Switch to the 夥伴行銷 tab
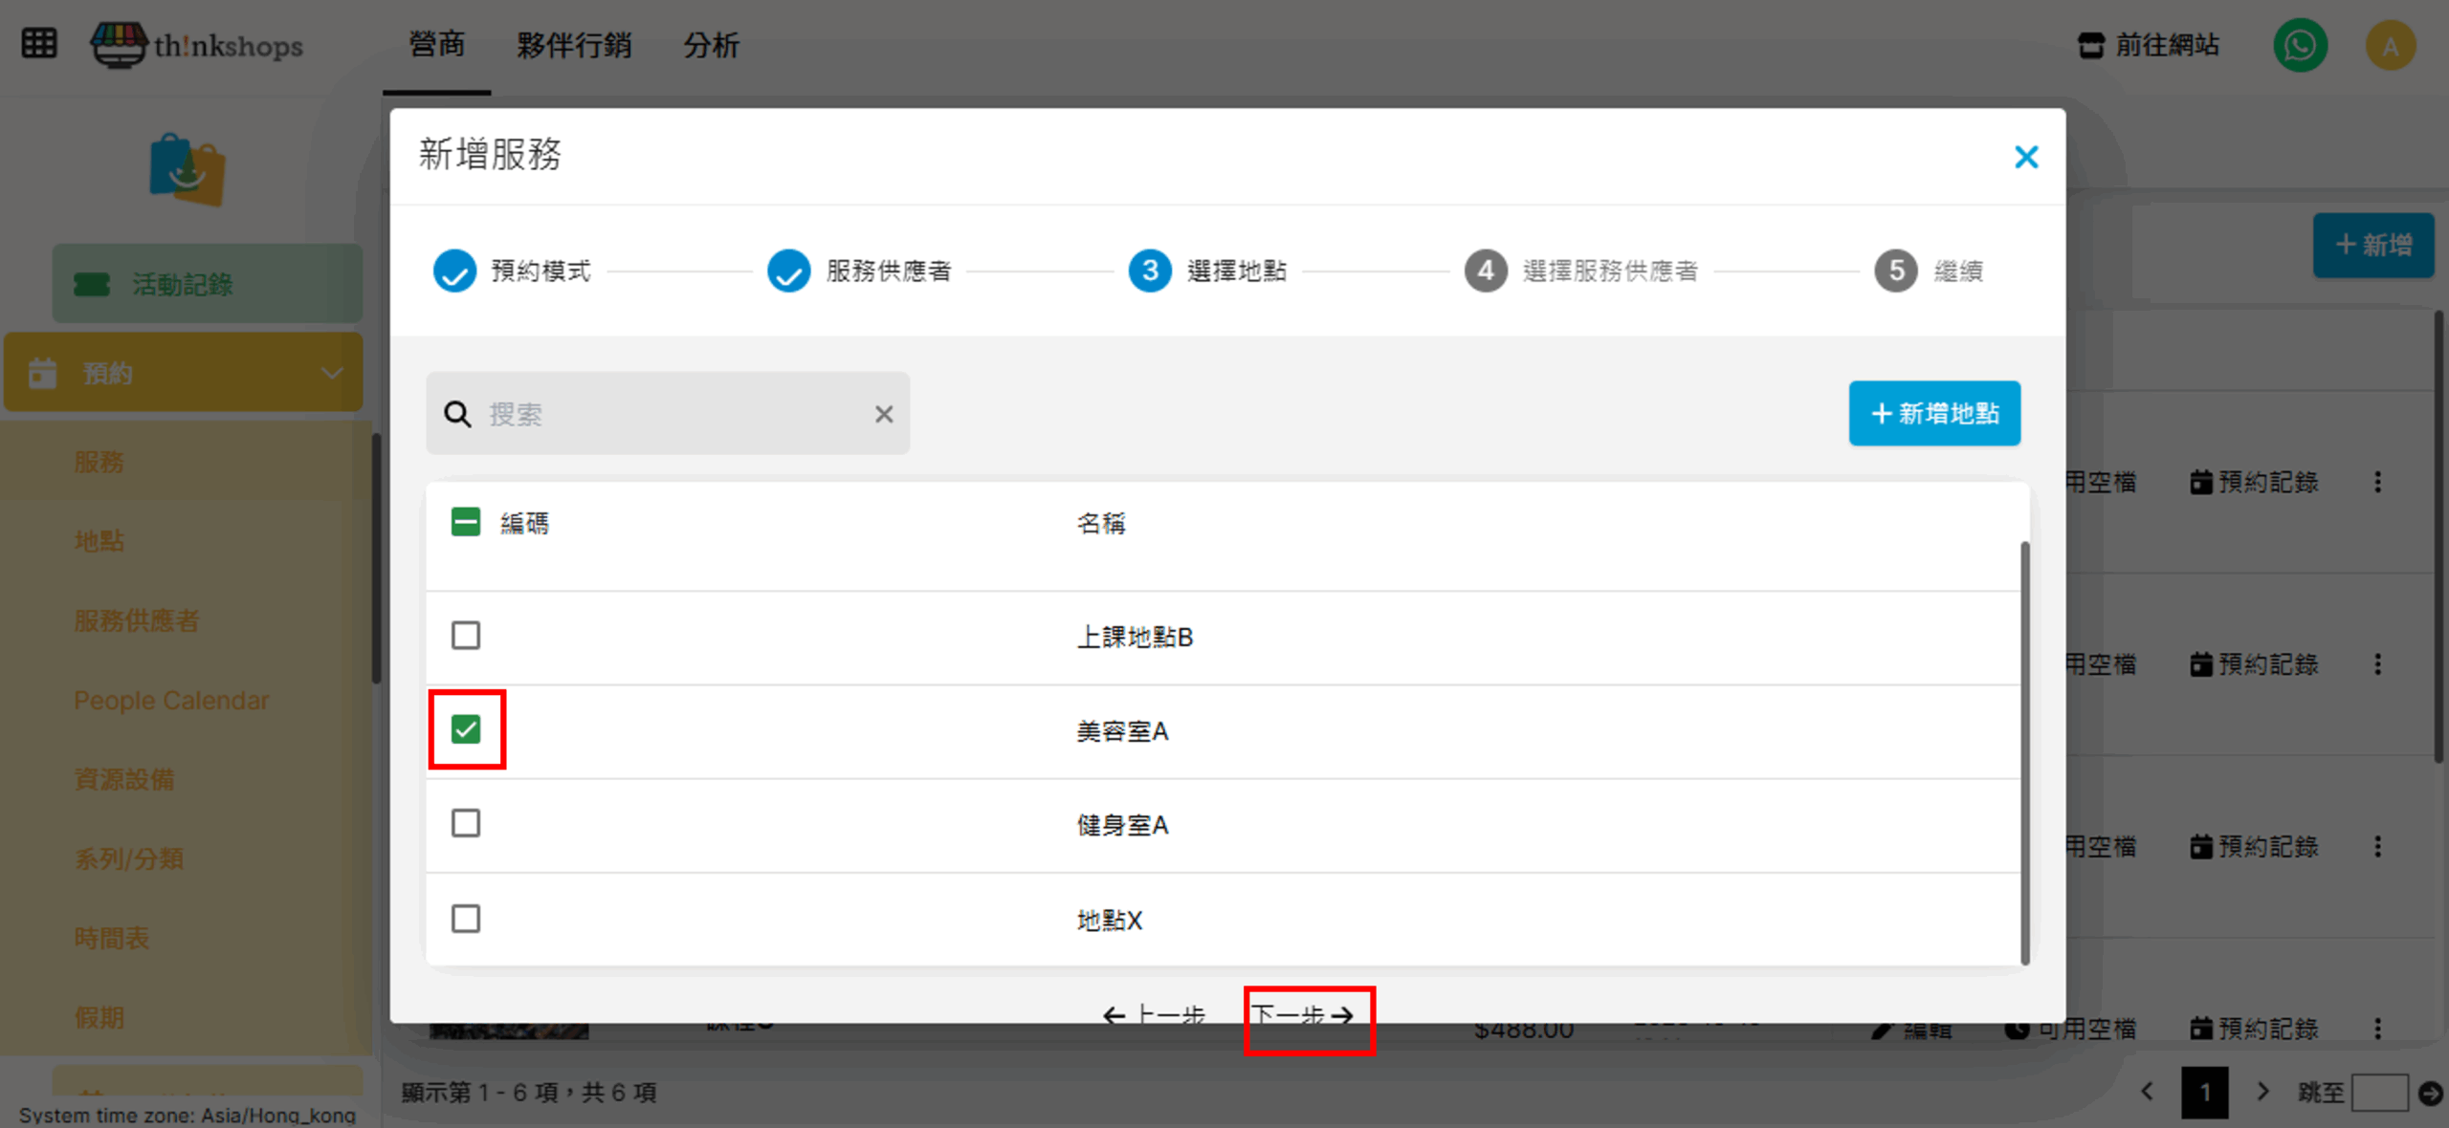The width and height of the screenshot is (2449, 1128). click(x=574, y=45)
